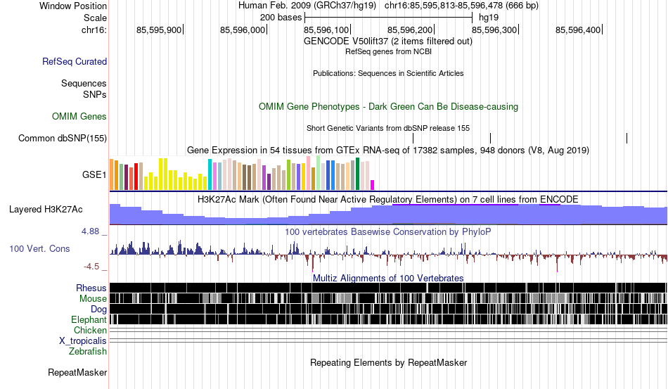The image size is (668, 389).
Task: Click RefSeq genes from NCBI title
Action: click(388, 51)
